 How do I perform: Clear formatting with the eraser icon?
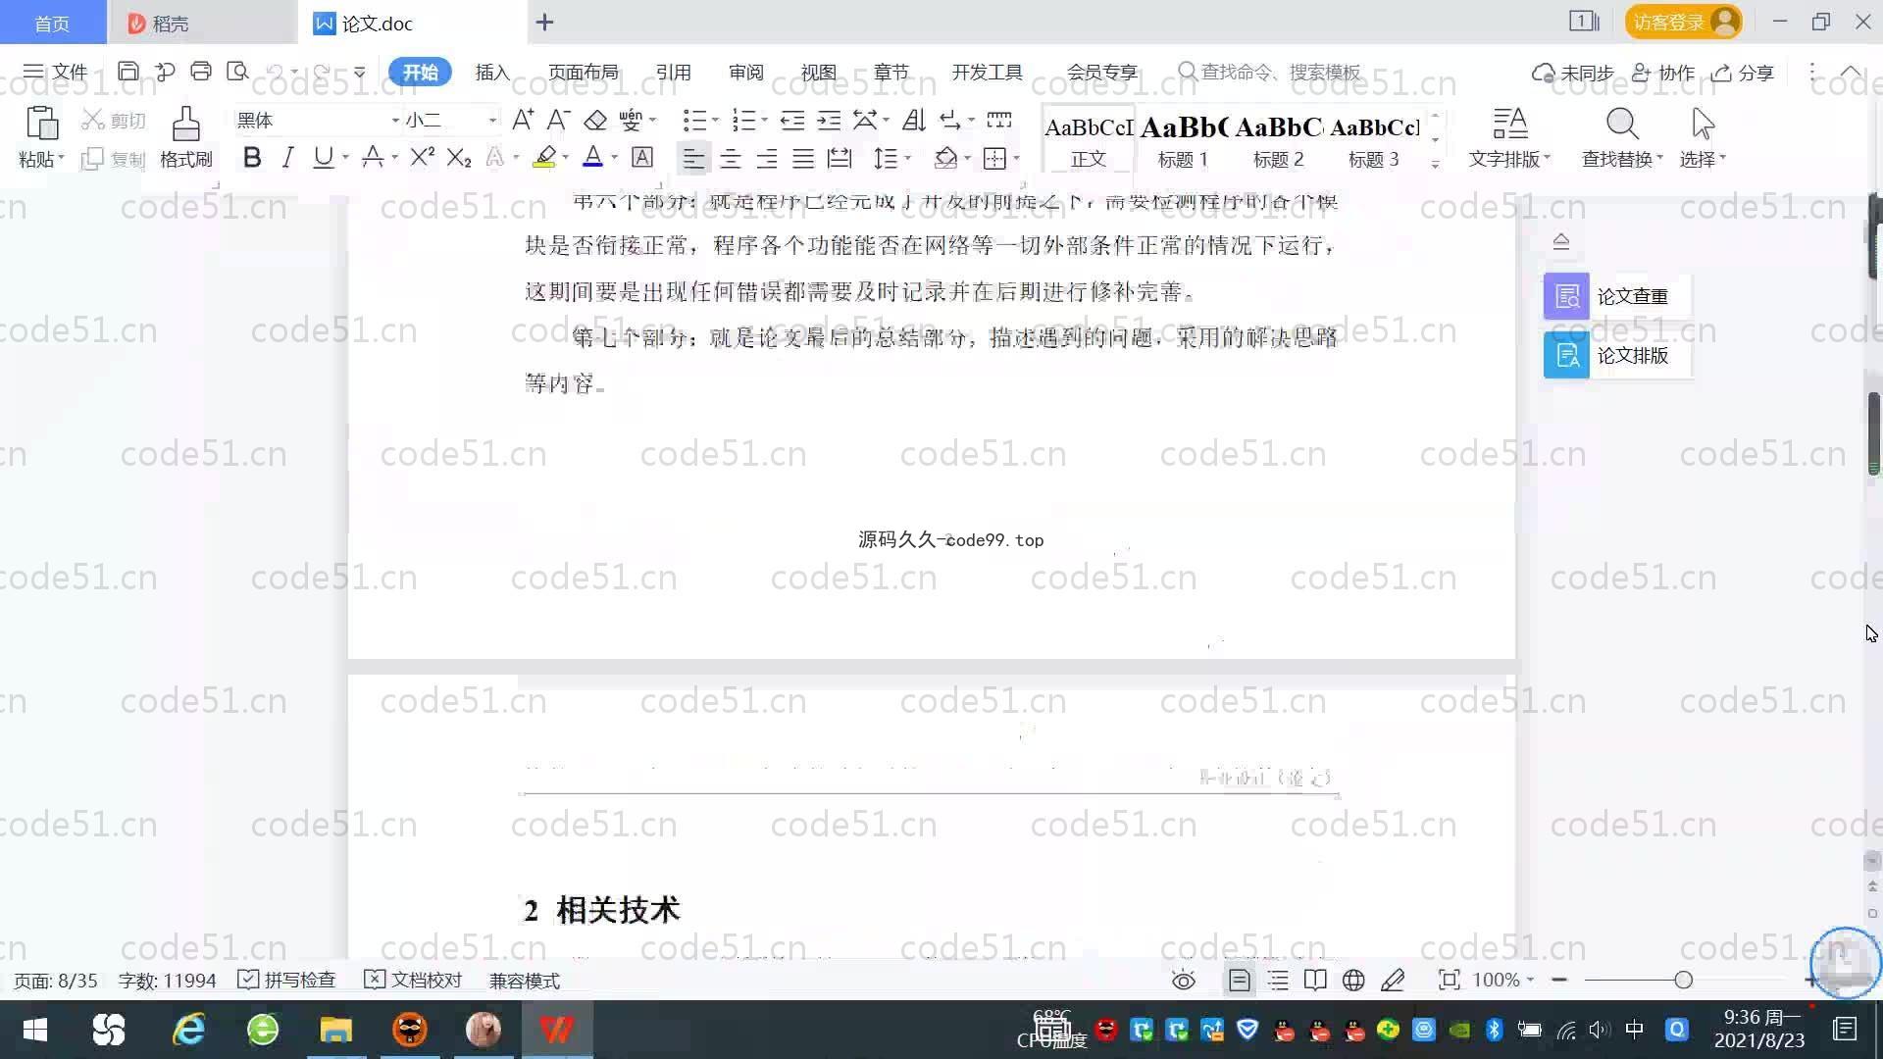(x=595, y=120)
